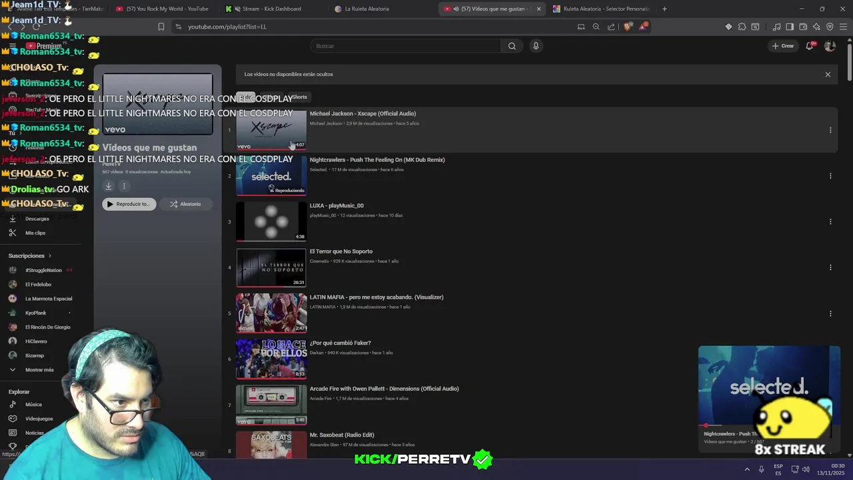Switch to La Ruleta Aleatoria tab
This screenshot has height=480, width=853.
pos(367,9)
